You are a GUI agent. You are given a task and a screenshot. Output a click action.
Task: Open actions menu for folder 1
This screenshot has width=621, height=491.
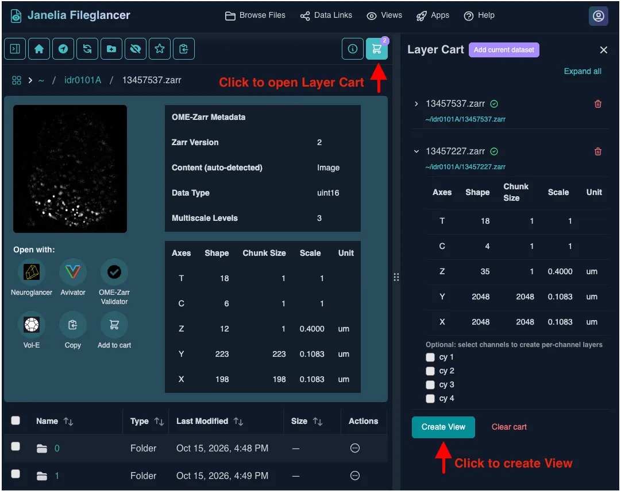tap(355, 475)
